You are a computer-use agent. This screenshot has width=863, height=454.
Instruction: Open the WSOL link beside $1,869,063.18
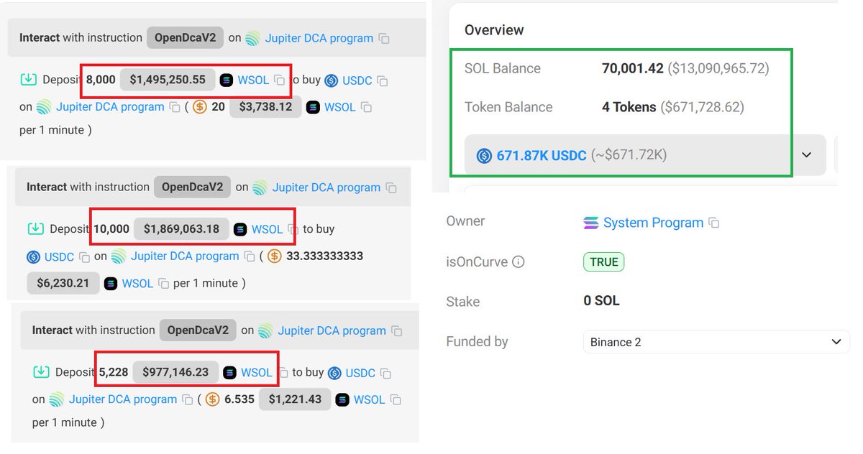click(x=267, y=229)
